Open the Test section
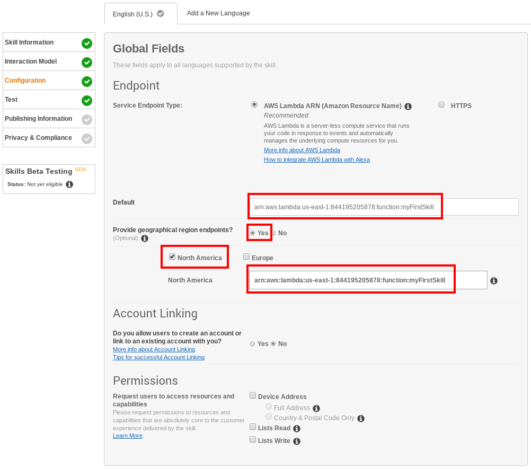Image resolution: width=531 pixels, height=470 pixels. (49, 100)
